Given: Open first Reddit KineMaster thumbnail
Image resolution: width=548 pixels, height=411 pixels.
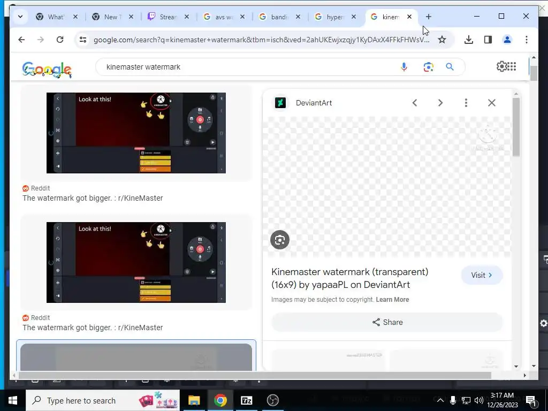Looking at the screenshot, I should pos(136,133).
